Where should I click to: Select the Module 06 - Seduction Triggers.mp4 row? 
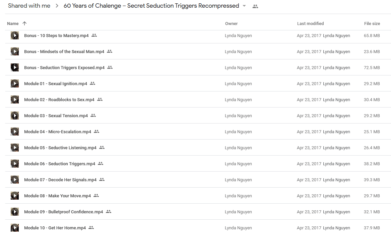click(198, 164)
